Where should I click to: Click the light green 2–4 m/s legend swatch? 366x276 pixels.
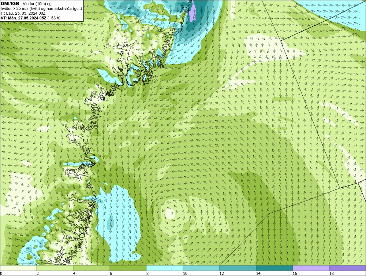pos(55,268)
